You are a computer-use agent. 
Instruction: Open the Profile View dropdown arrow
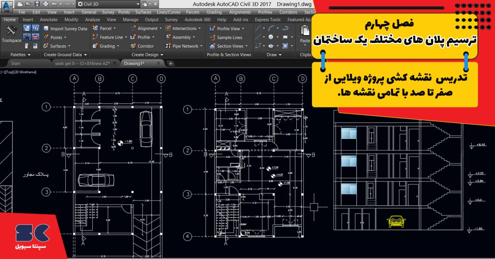(243, 28)
